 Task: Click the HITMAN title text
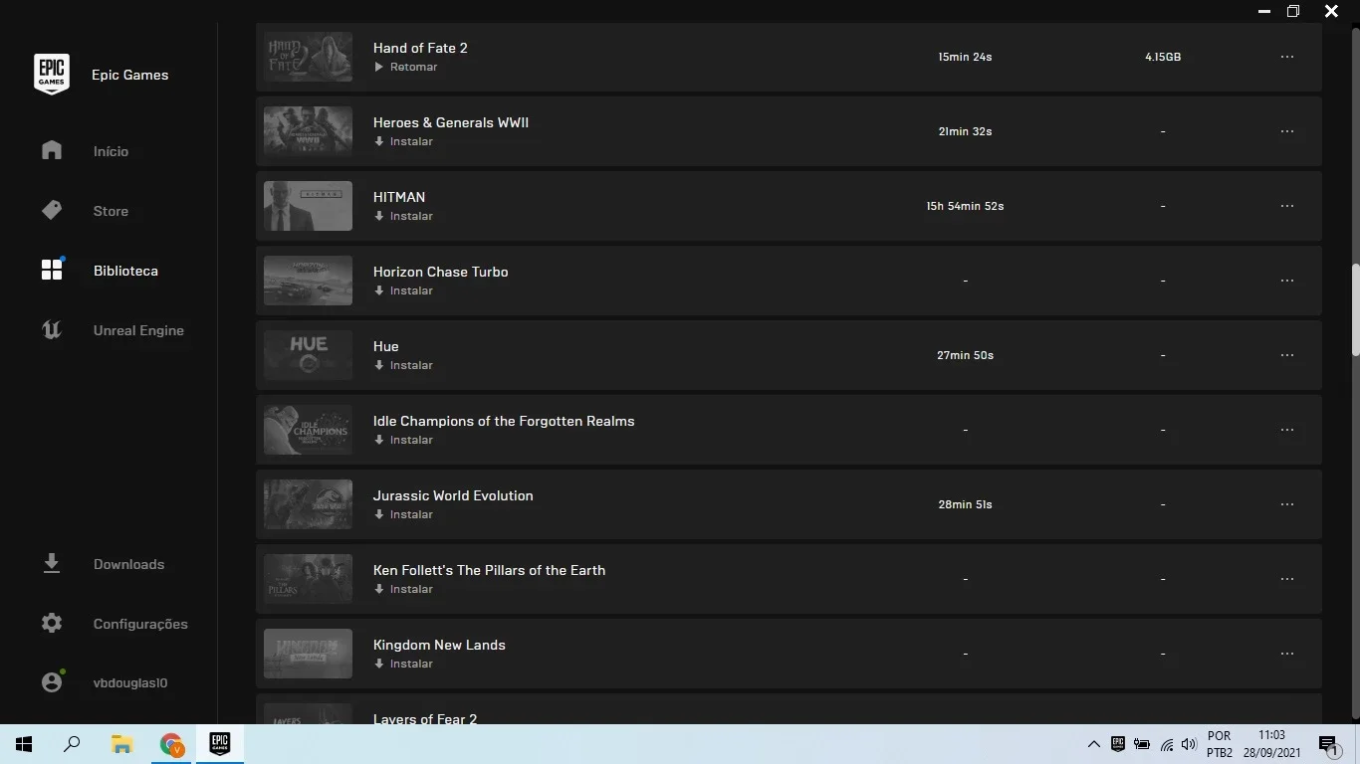coord(399,197)
